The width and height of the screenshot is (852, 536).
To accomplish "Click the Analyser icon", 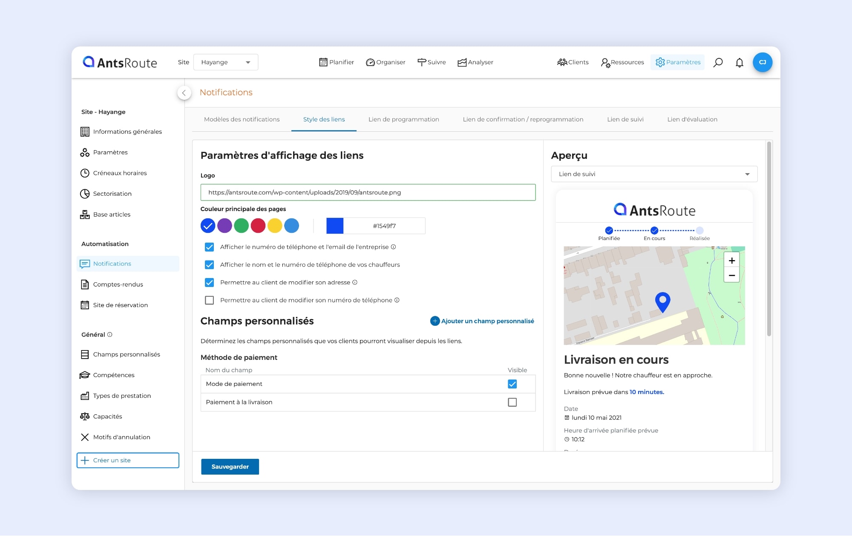I will tap(462, 62).
